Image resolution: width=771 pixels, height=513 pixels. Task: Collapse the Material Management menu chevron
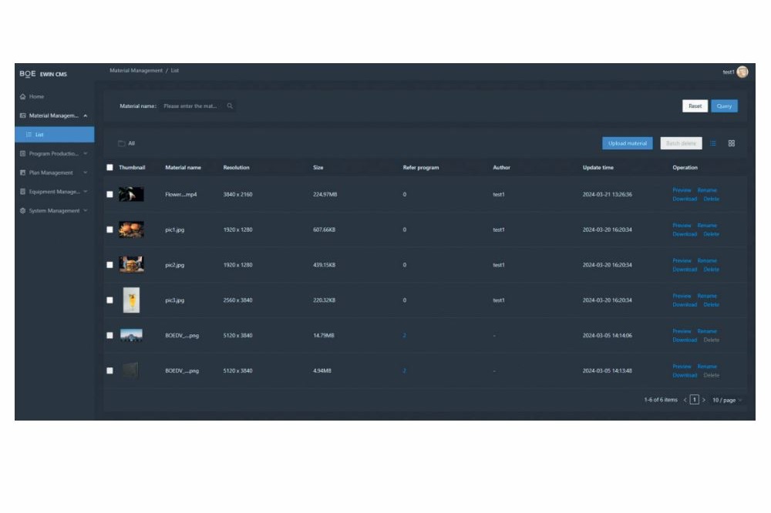pyautogui.click(x=86, y=116)
